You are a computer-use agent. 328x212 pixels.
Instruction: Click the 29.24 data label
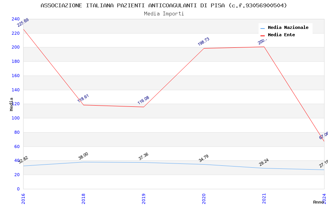[264, 162]
